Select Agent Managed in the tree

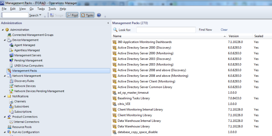click(25, 45)
